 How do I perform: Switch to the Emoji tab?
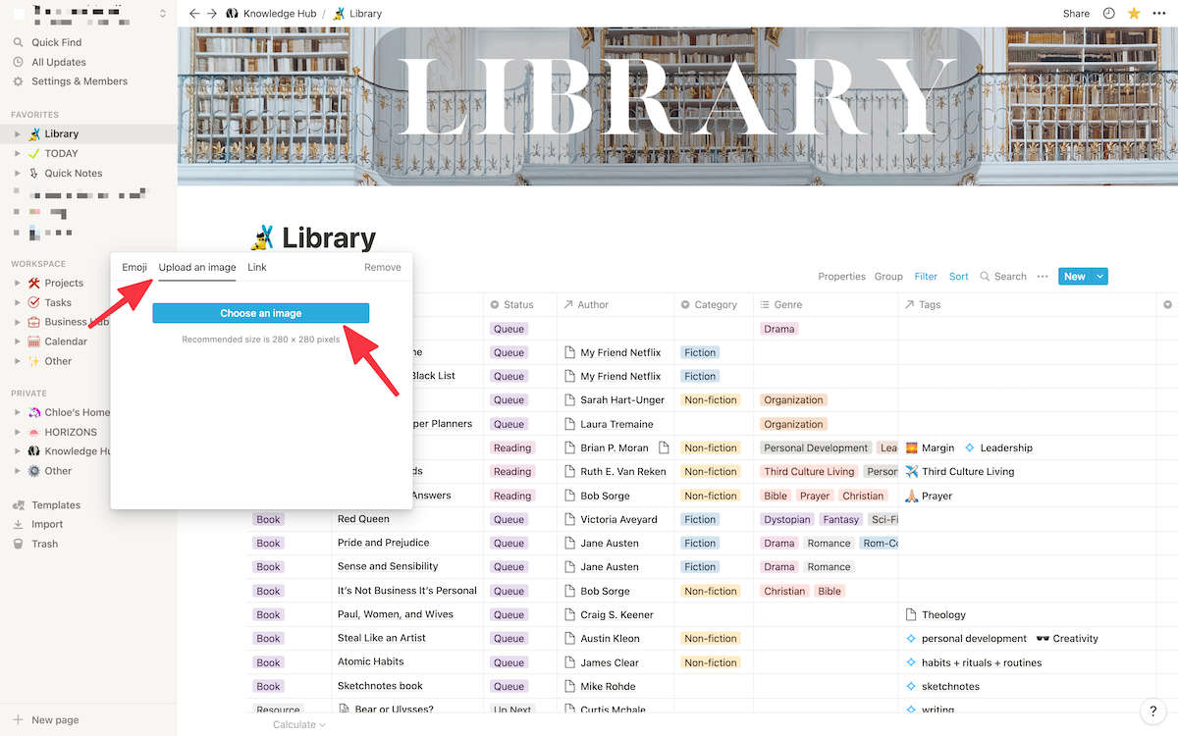pyautogui.click(x=134, y=267)
